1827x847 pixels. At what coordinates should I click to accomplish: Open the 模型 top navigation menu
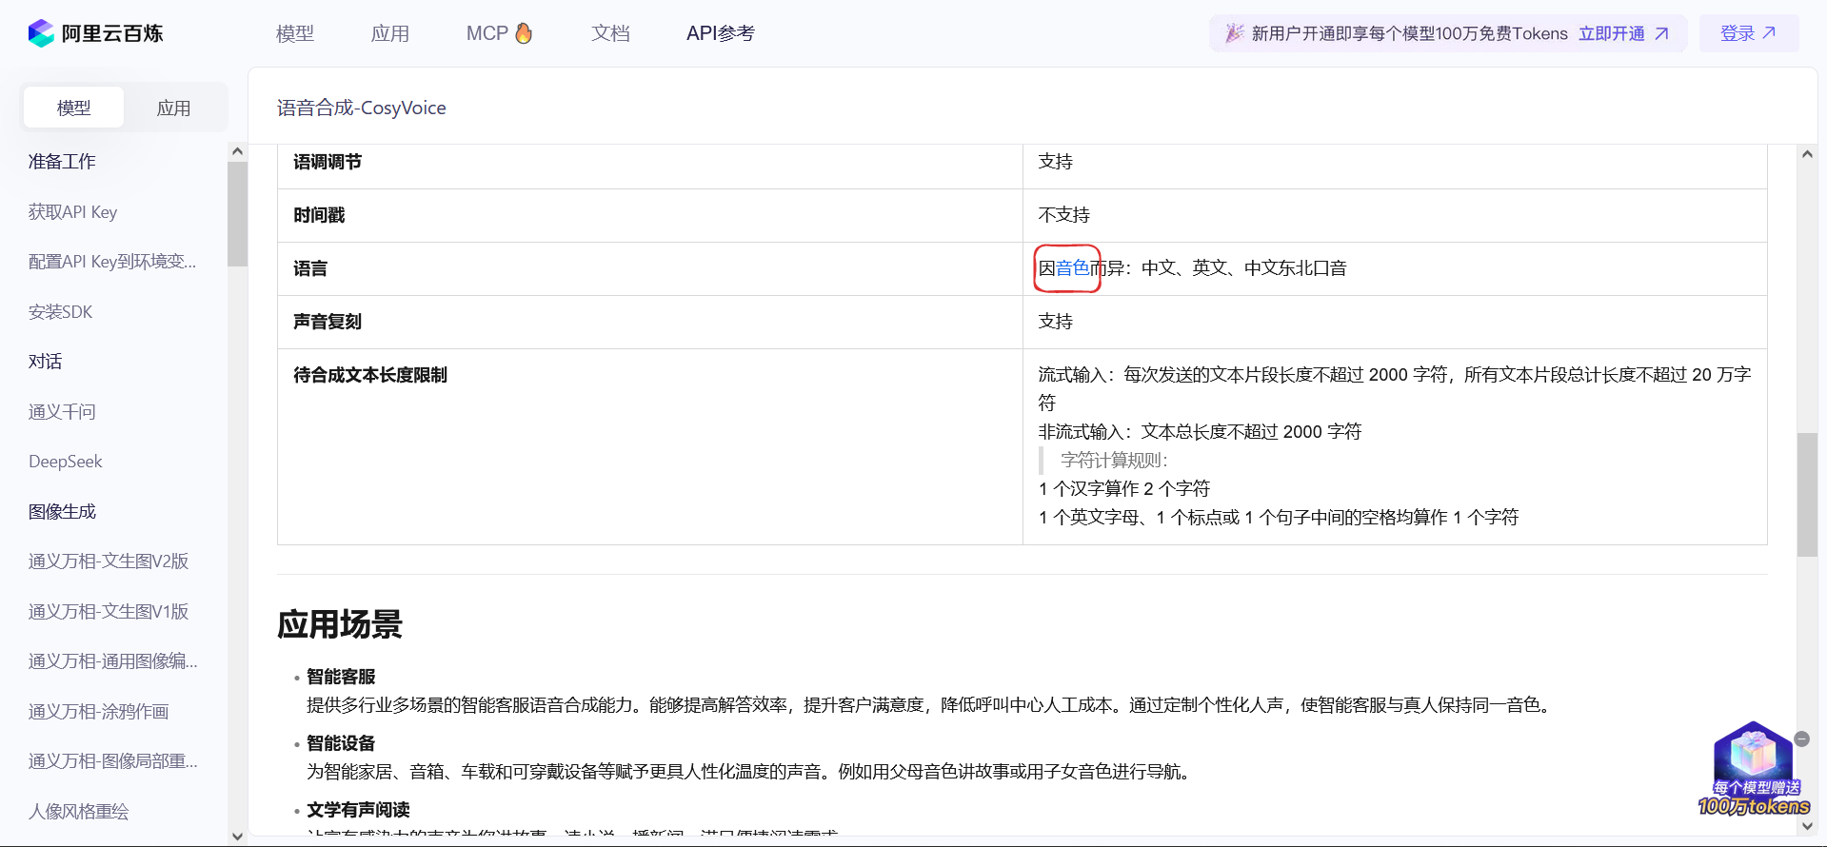tap(295, 33)
